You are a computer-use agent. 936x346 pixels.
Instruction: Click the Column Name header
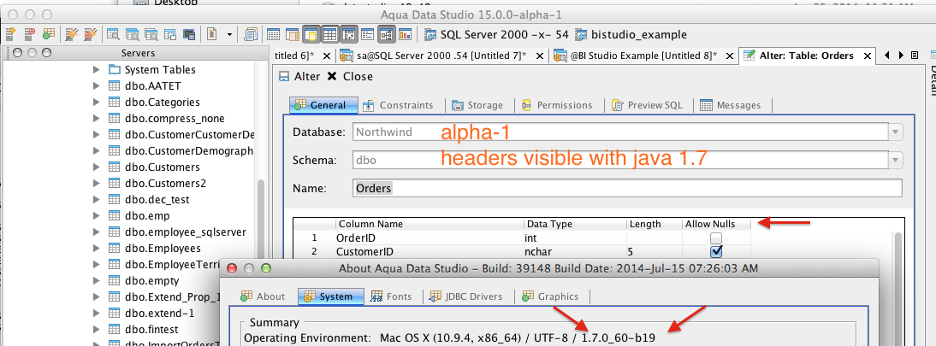click(x=429, y=225)
